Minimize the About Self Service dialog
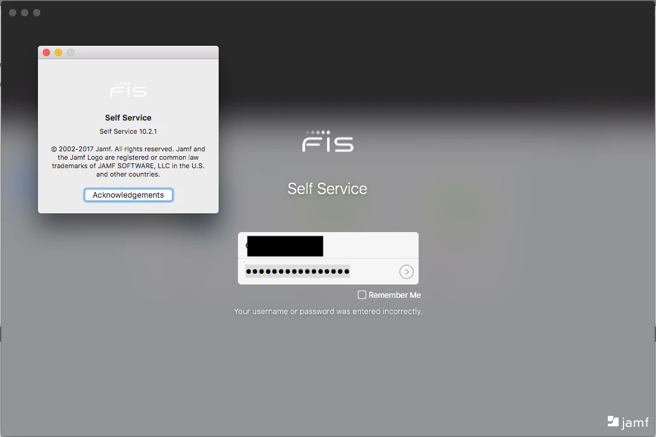 tap(58, 52)
